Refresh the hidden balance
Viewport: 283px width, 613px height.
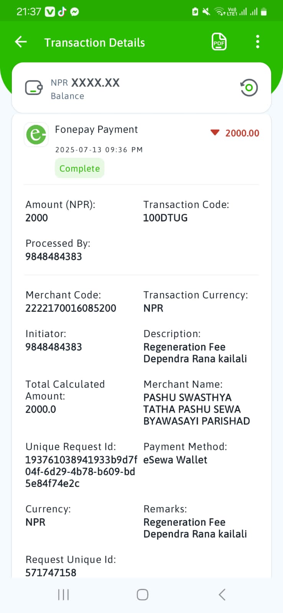[x=249, y=88]
